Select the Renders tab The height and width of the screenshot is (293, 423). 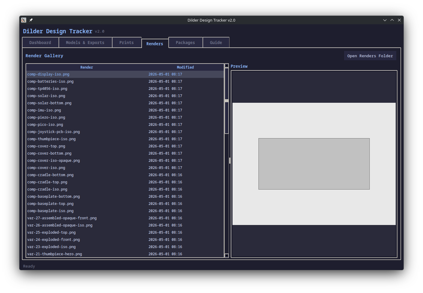(155, 43)
